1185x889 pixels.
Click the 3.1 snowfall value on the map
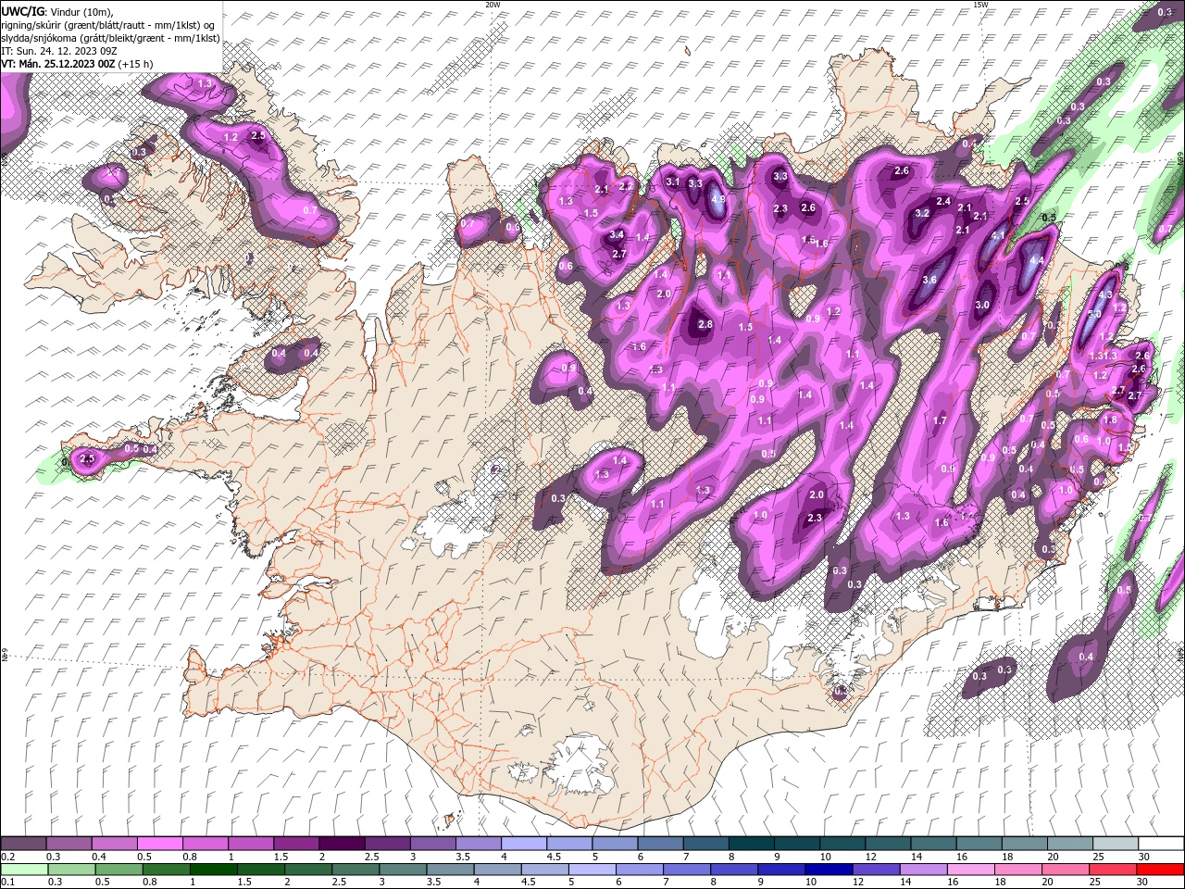(673, 182)
